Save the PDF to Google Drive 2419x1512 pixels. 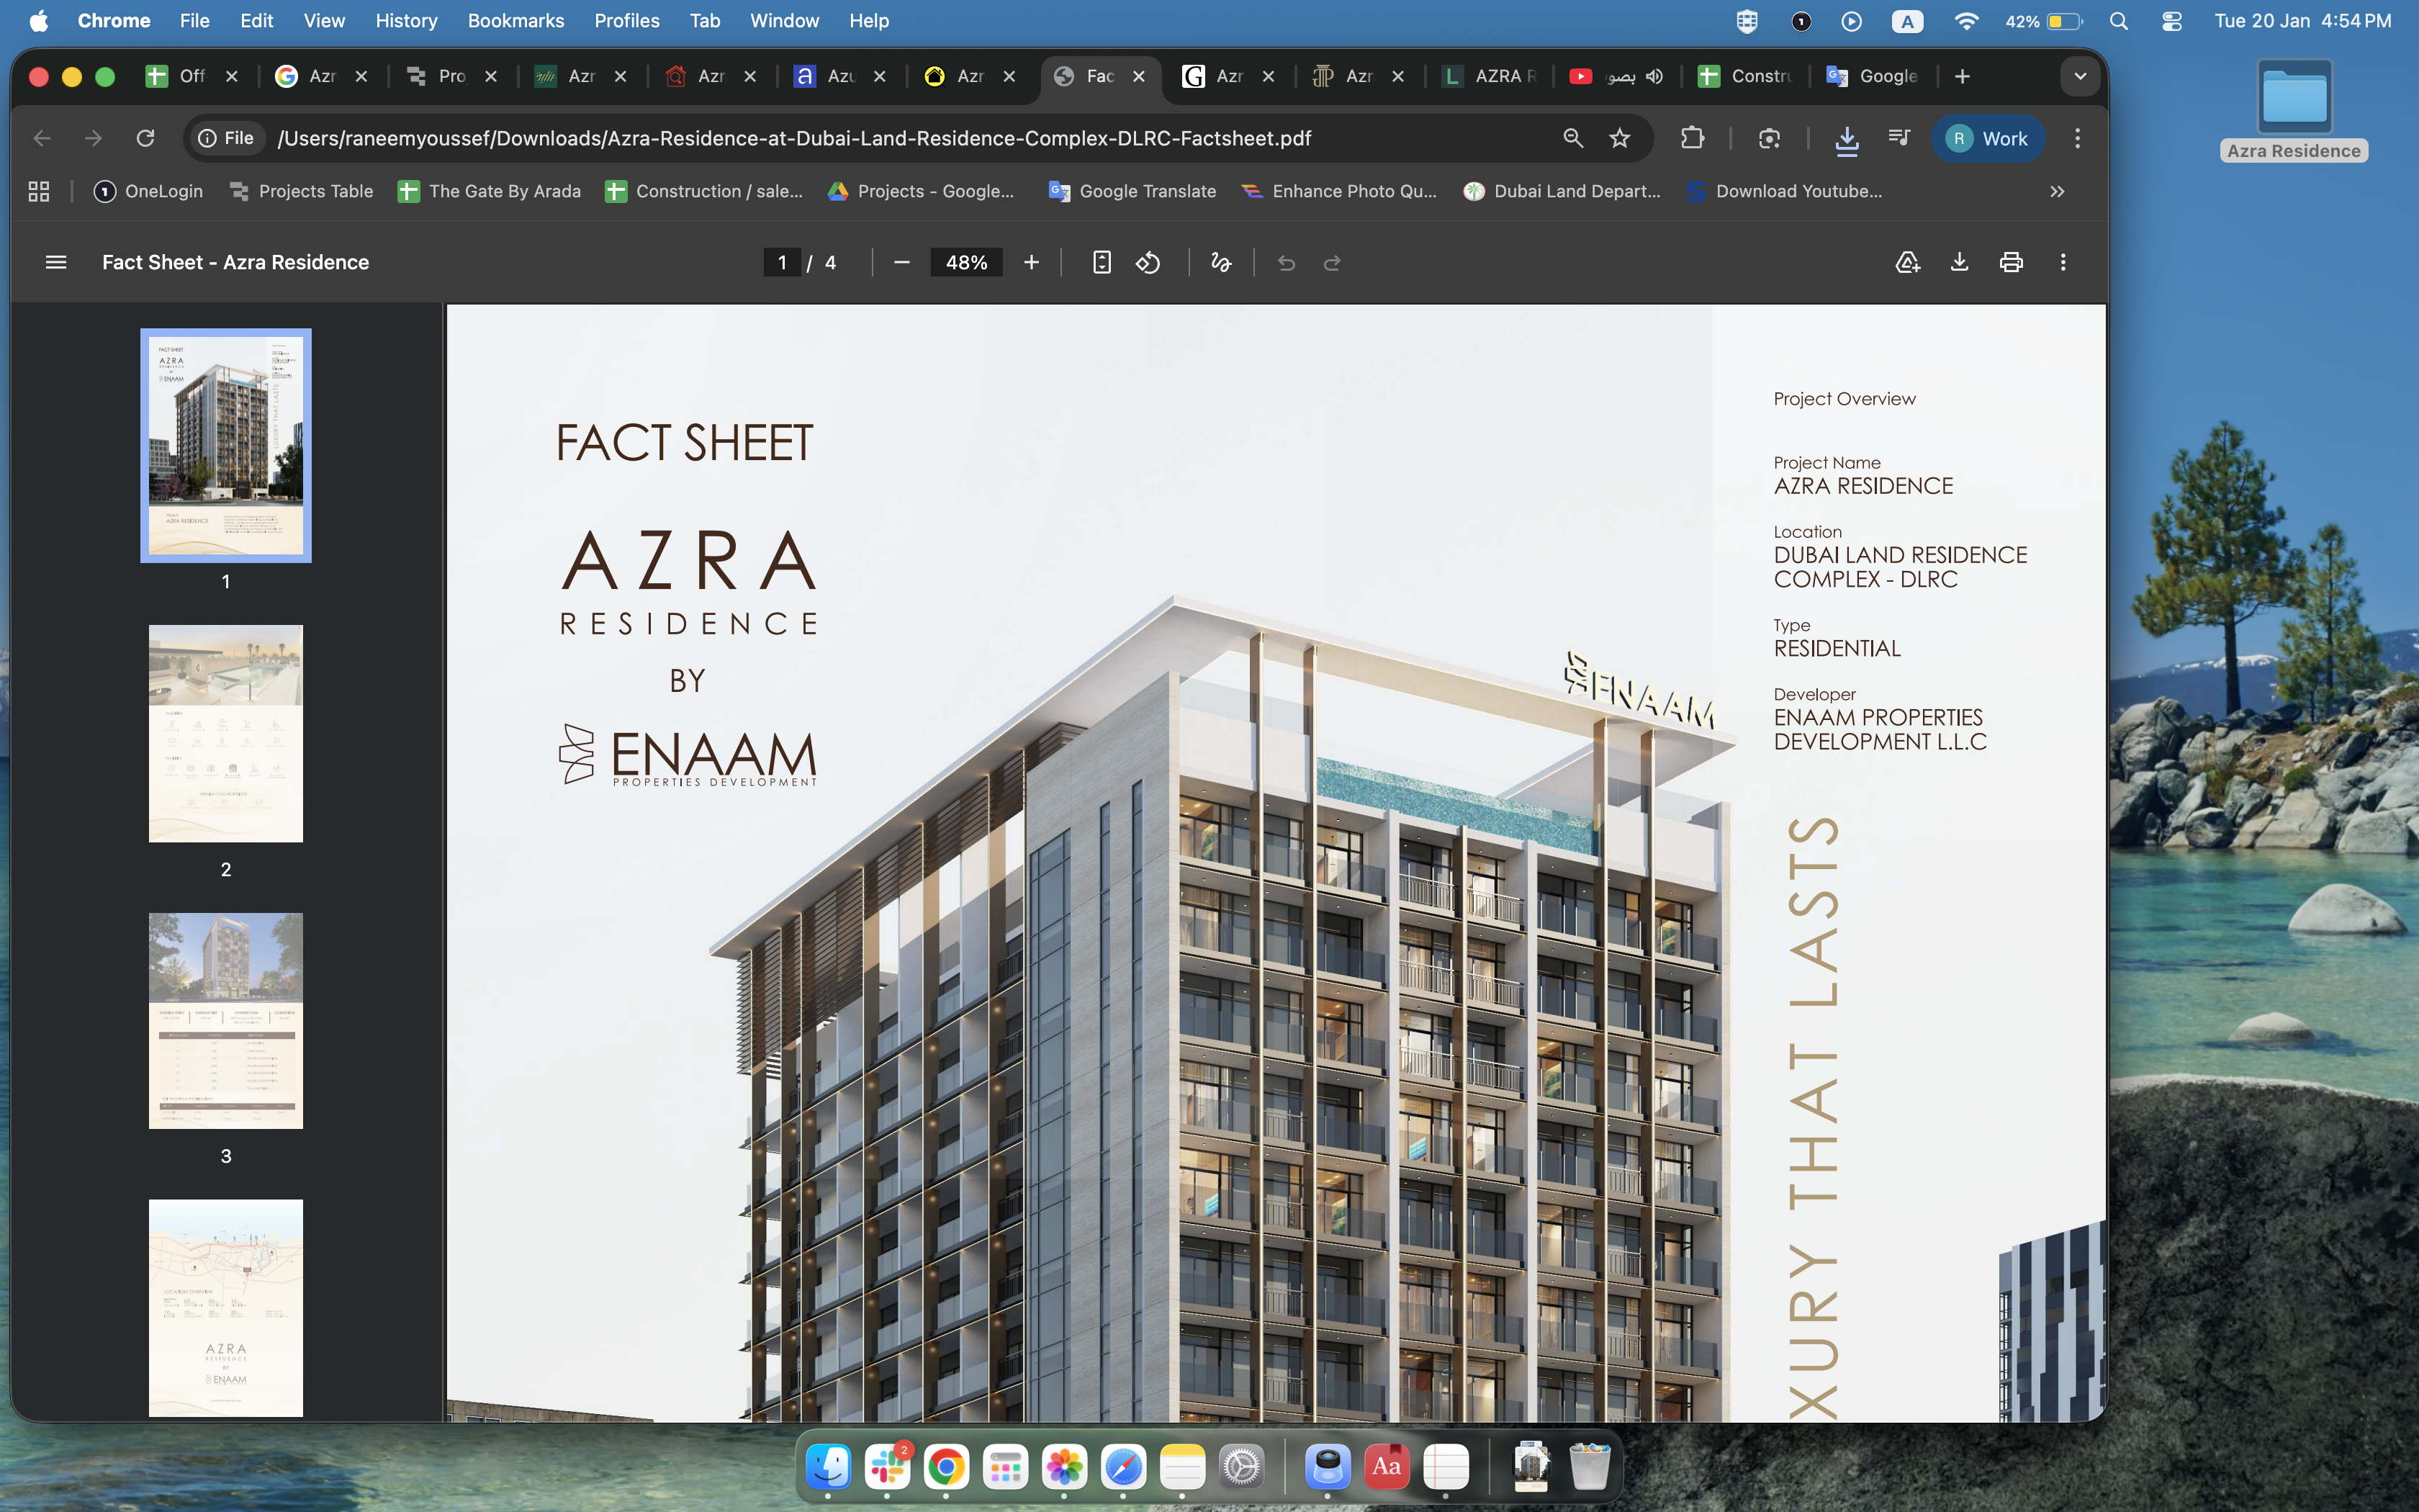click(1906, 262)
